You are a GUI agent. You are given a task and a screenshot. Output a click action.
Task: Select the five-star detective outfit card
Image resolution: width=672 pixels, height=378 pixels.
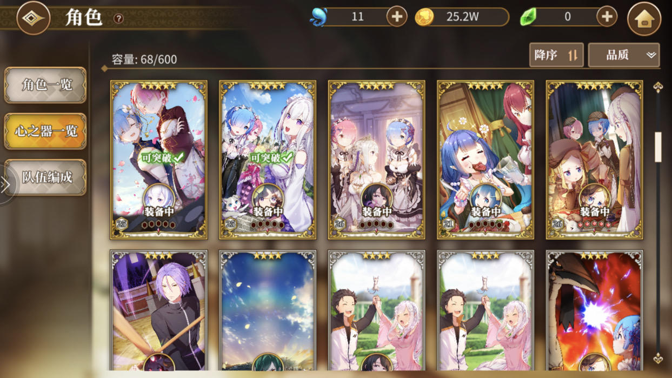[594, 160]
